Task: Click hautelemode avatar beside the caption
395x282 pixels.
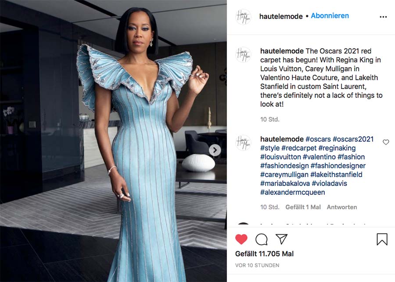Action: (243, 54)
